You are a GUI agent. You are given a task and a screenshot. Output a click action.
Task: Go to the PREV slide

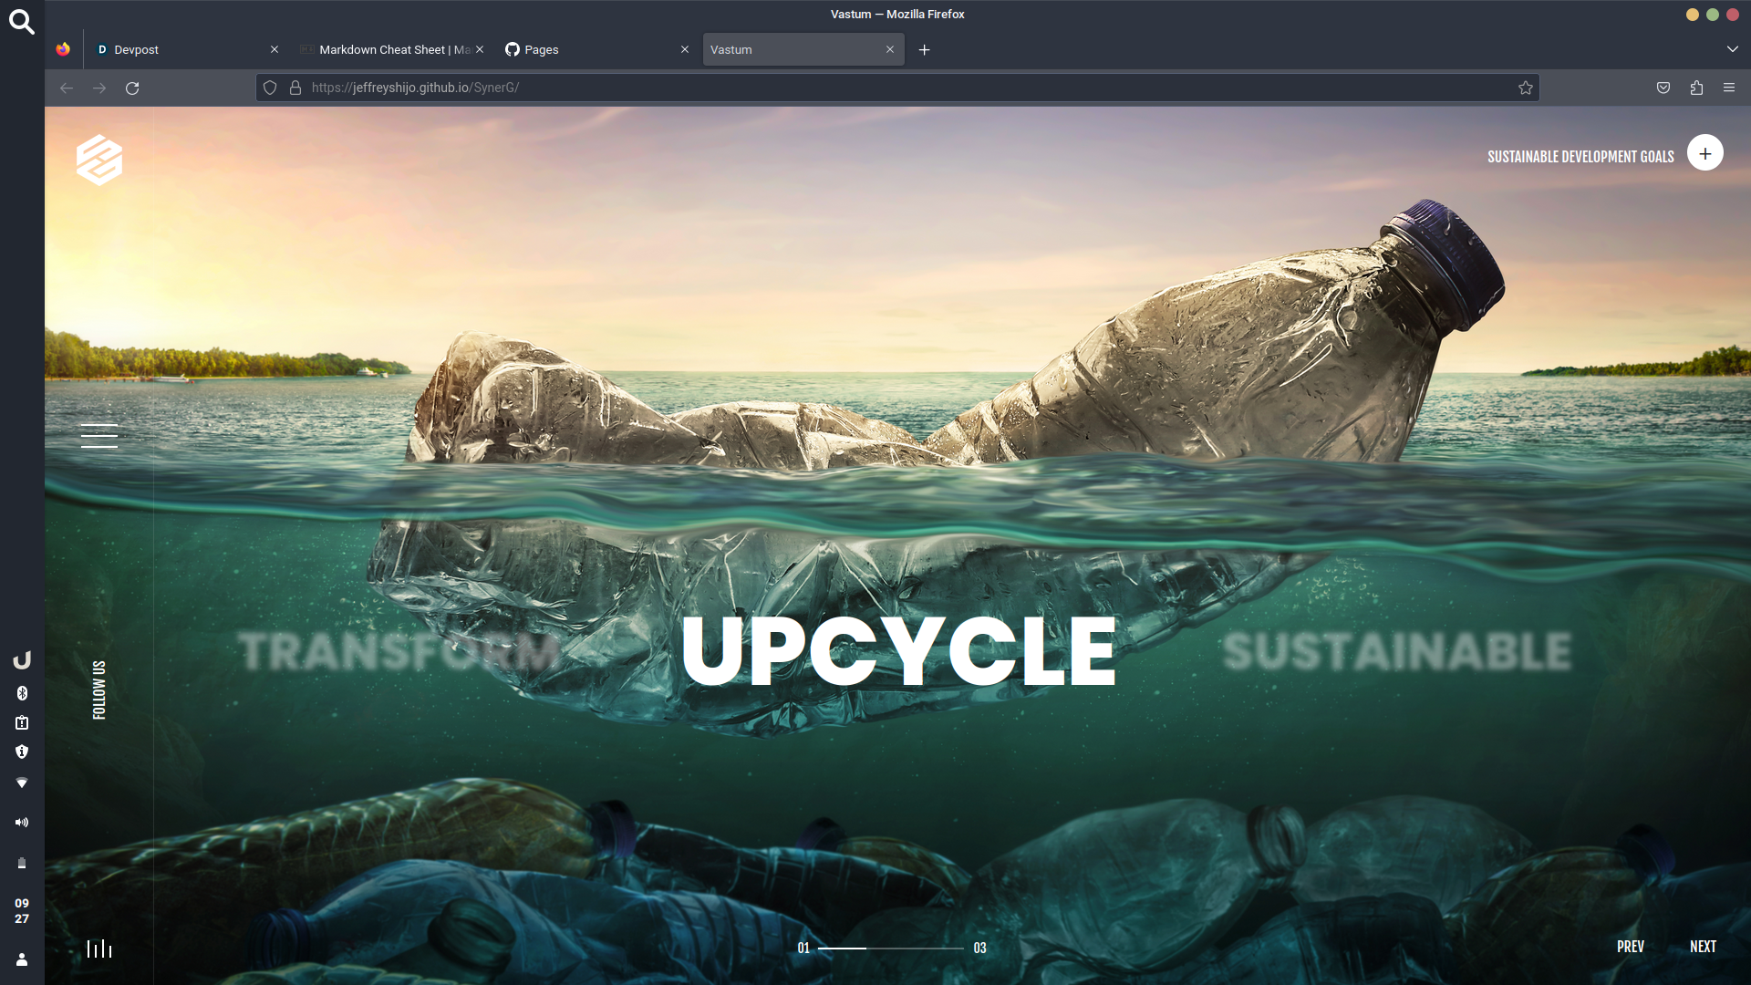click(1631, 947)
